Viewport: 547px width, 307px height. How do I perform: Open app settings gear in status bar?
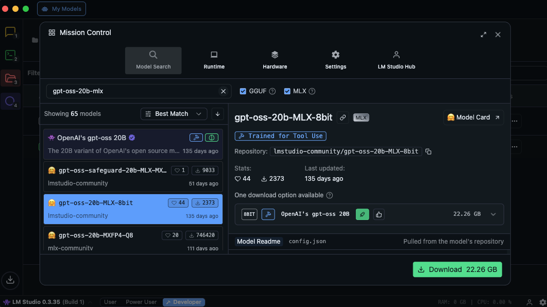[x=542, y=302]
